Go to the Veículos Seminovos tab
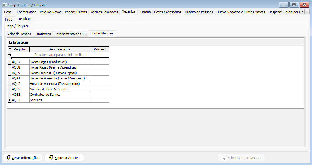The image size is (312, 165). point(104,12)
